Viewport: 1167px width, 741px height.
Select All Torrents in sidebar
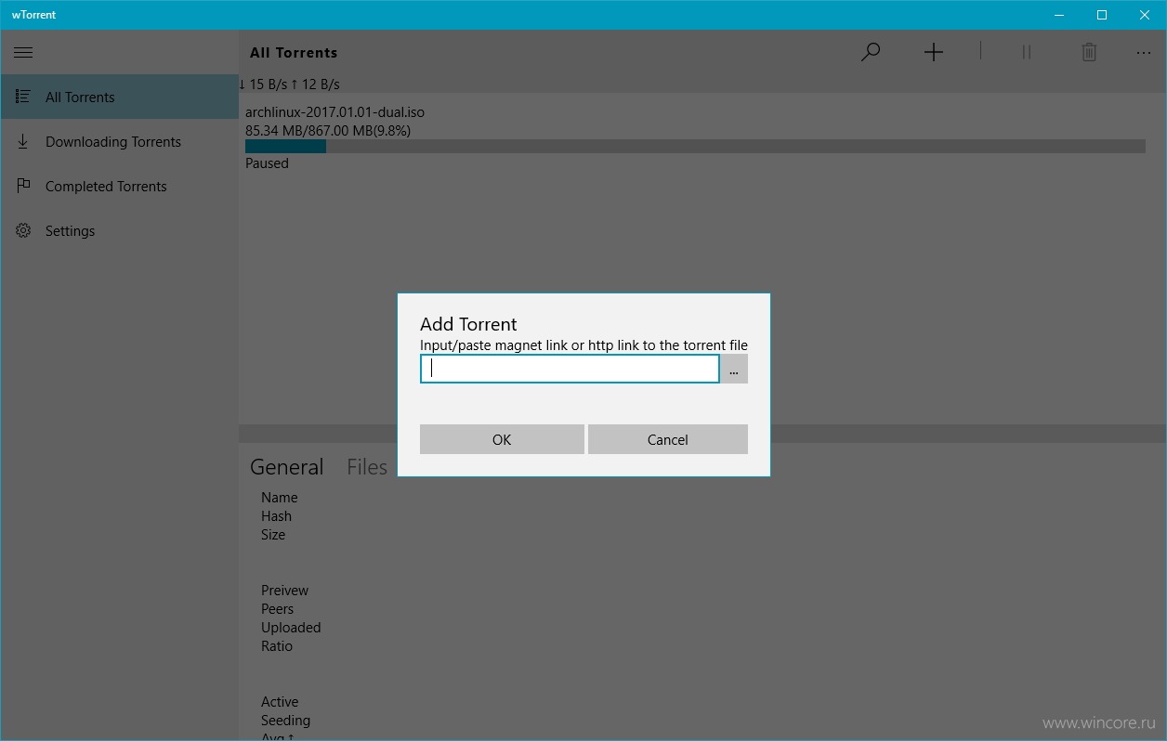click(x=120, y=97)
